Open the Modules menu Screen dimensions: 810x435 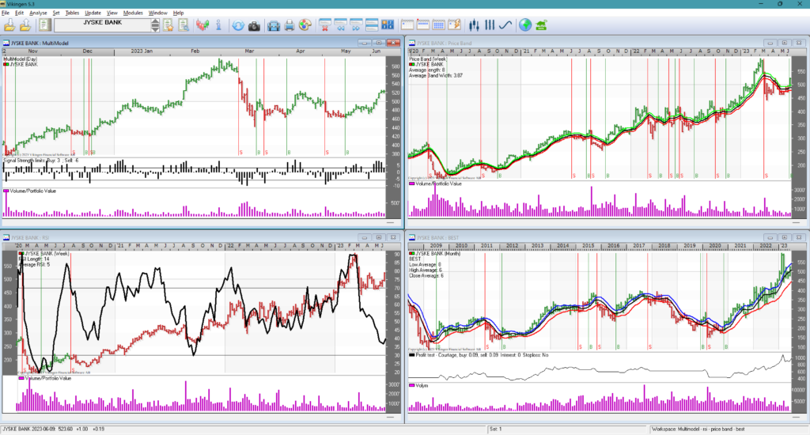point(133,13)
